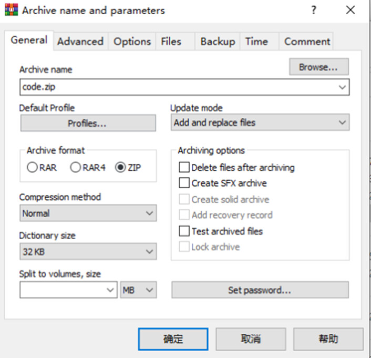
Task: Click the Create solid archive checkbox
Action: 184,199
